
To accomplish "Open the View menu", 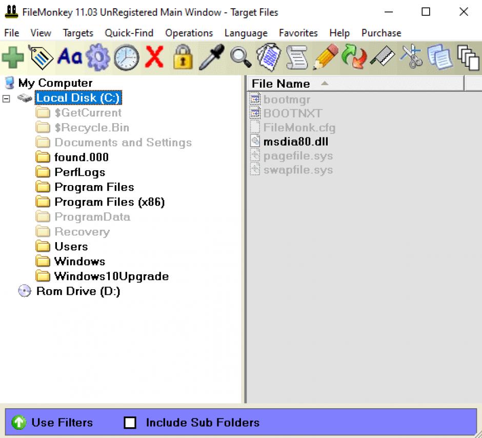I will pyautogui.click(x=41, y=33).
